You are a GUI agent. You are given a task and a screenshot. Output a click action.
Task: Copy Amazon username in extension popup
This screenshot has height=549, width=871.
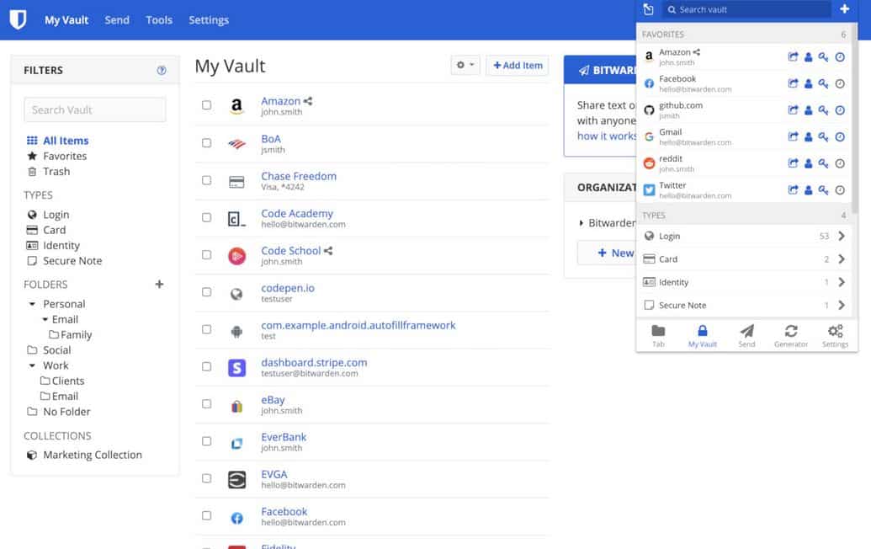808,56
